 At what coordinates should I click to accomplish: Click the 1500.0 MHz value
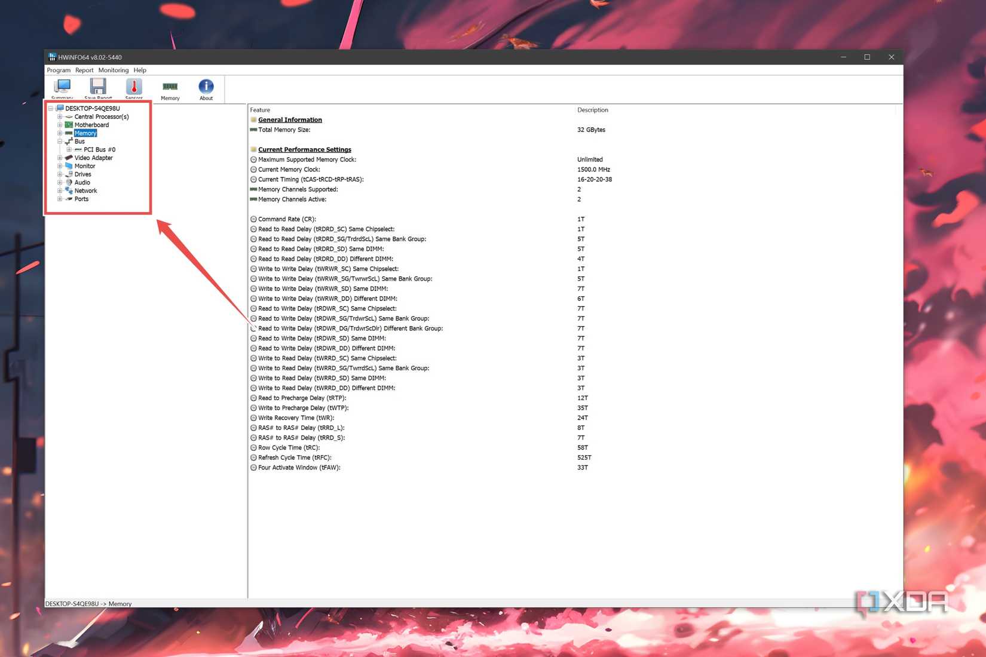tap(593, 170)
